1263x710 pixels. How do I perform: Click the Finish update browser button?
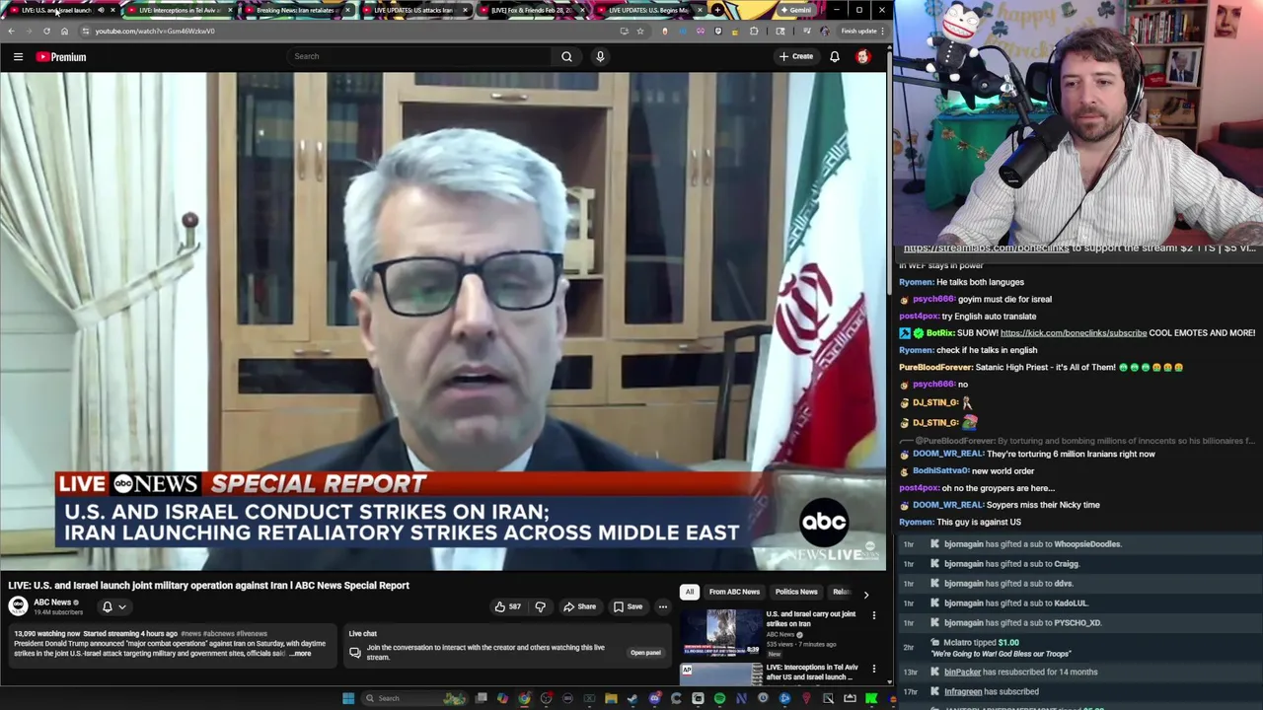[862, 31]
